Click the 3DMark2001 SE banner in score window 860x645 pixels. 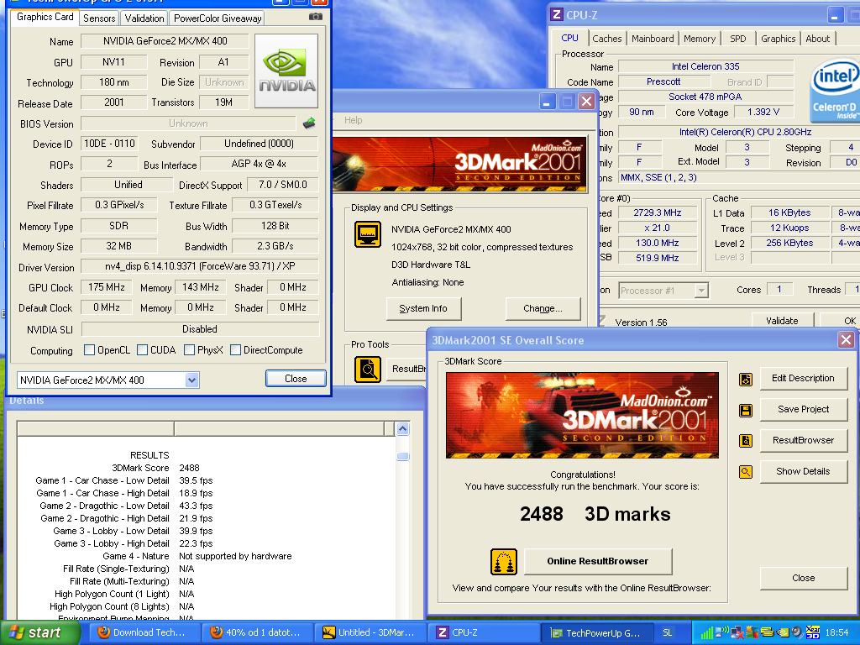[x=582, y=415]
